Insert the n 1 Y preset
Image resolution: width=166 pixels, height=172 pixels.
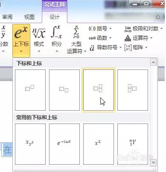[133, 144]
